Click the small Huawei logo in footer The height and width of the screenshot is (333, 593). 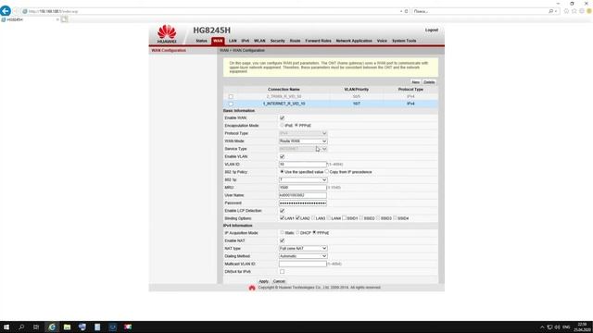pos(252,288)
